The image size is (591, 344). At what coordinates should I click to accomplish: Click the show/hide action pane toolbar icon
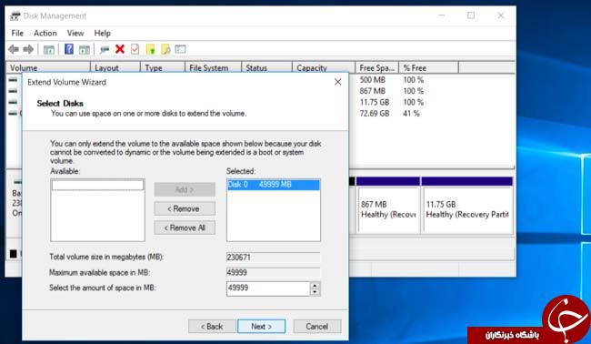point(85,49)
